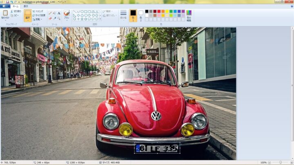Open Edit colors (色の編集) dialog
Screen dimensions: 294x165
coord(189,16)
